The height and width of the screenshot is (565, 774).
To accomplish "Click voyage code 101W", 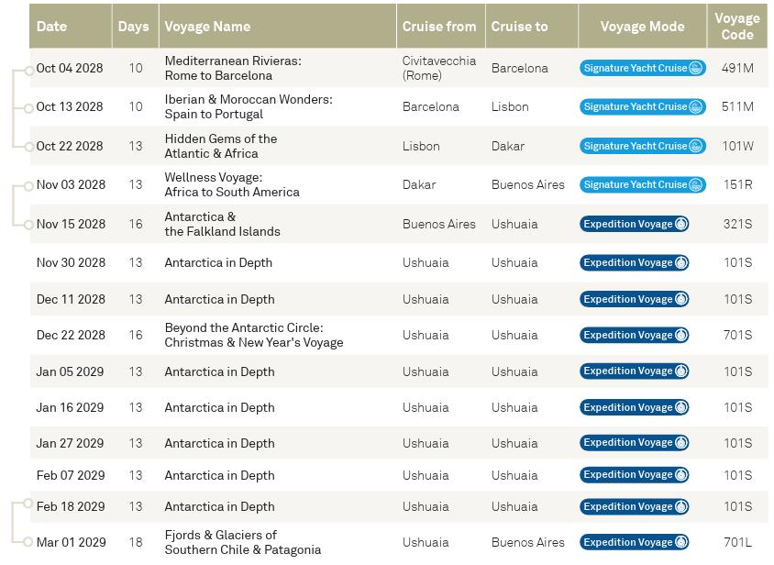I will pos(738,146).
